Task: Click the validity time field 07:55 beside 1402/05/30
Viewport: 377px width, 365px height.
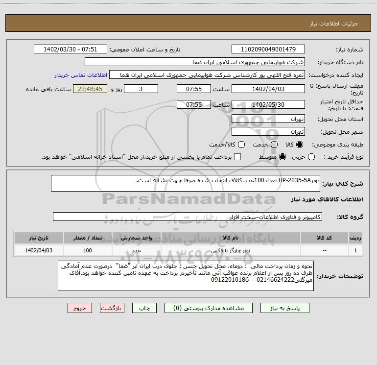Action: coord(194,104)
